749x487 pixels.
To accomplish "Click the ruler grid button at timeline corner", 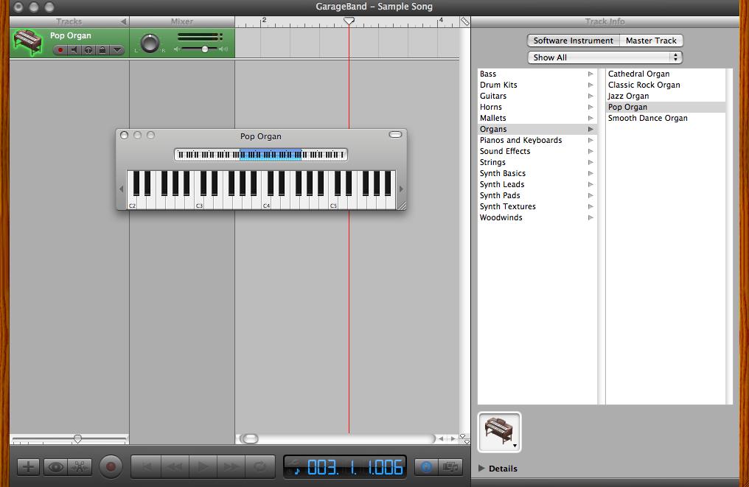I will [x=464, y=21].
